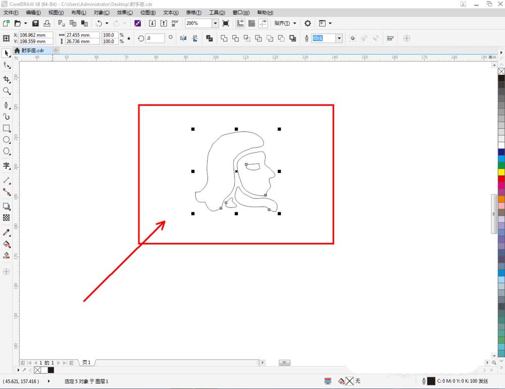Select the Freehand pen tool
Viewport: 505px width, 389px height.
(x=6, y=105)
